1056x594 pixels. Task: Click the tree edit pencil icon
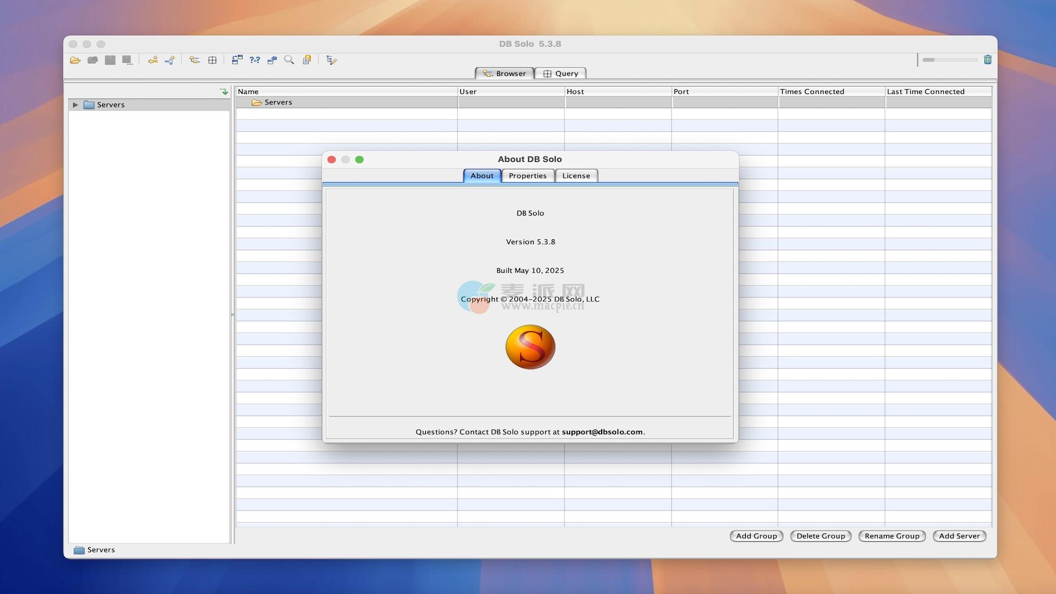point(332,60)
